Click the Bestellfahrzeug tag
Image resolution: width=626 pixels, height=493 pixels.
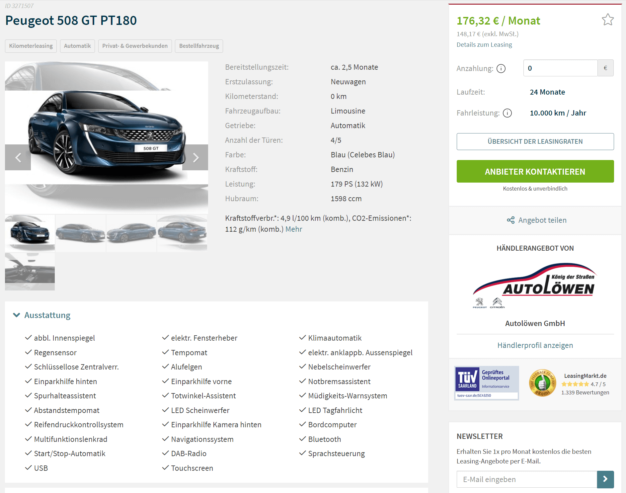tap(199, 46)
